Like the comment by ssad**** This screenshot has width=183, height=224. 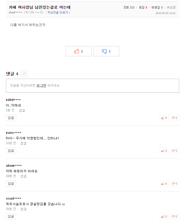coord(164,217)
